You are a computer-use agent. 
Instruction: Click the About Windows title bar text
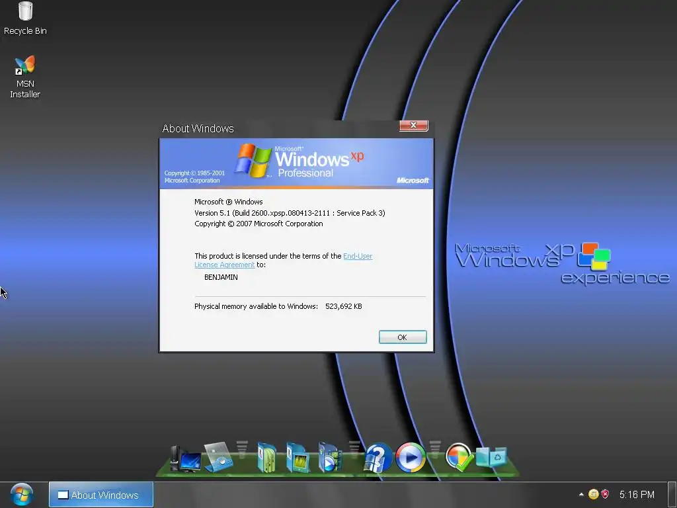coord(198,128)
